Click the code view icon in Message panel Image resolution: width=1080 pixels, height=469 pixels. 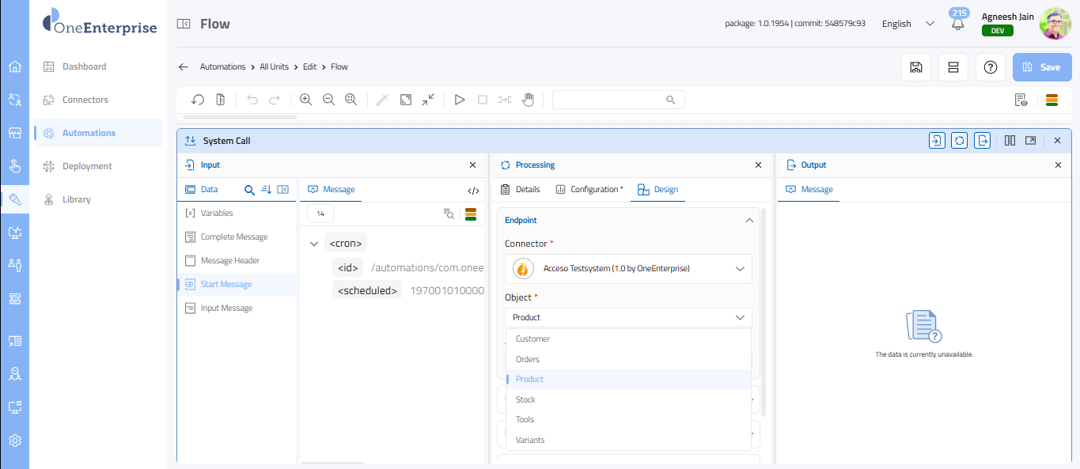tap(473, 190)
